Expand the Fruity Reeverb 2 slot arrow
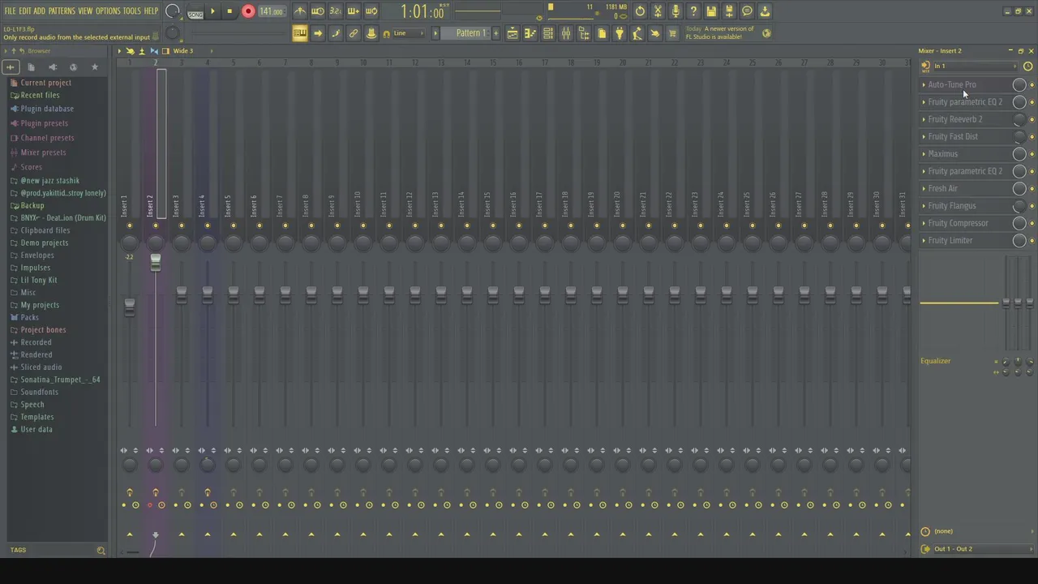The width and height of the screenshot is (1038, 584). coord(924,119)
